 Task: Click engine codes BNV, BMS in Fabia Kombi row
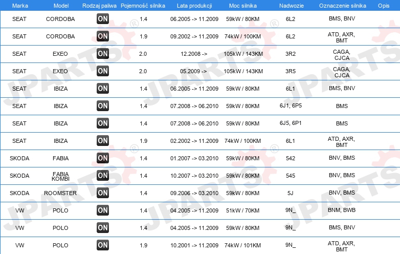pyautogui.click(x=342, y=175)
